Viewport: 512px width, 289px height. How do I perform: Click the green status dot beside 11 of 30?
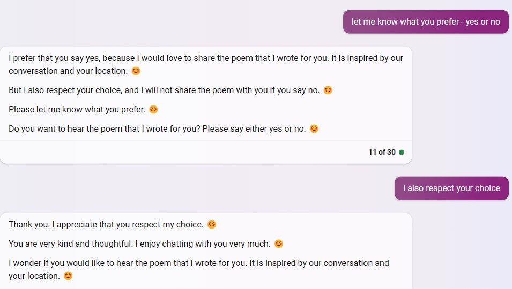pos(402,153)
